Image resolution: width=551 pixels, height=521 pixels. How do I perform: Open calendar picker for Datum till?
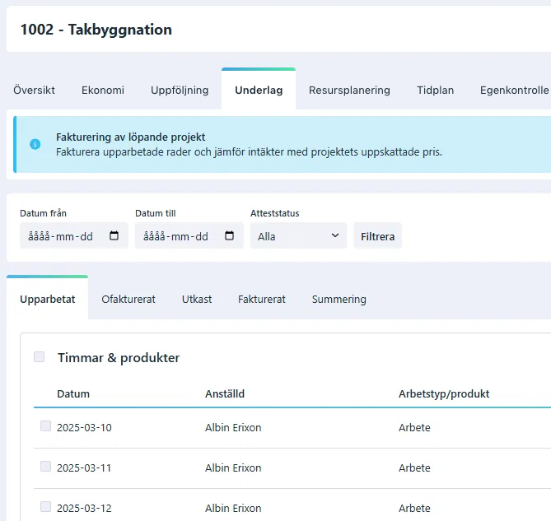pos(229,236)
